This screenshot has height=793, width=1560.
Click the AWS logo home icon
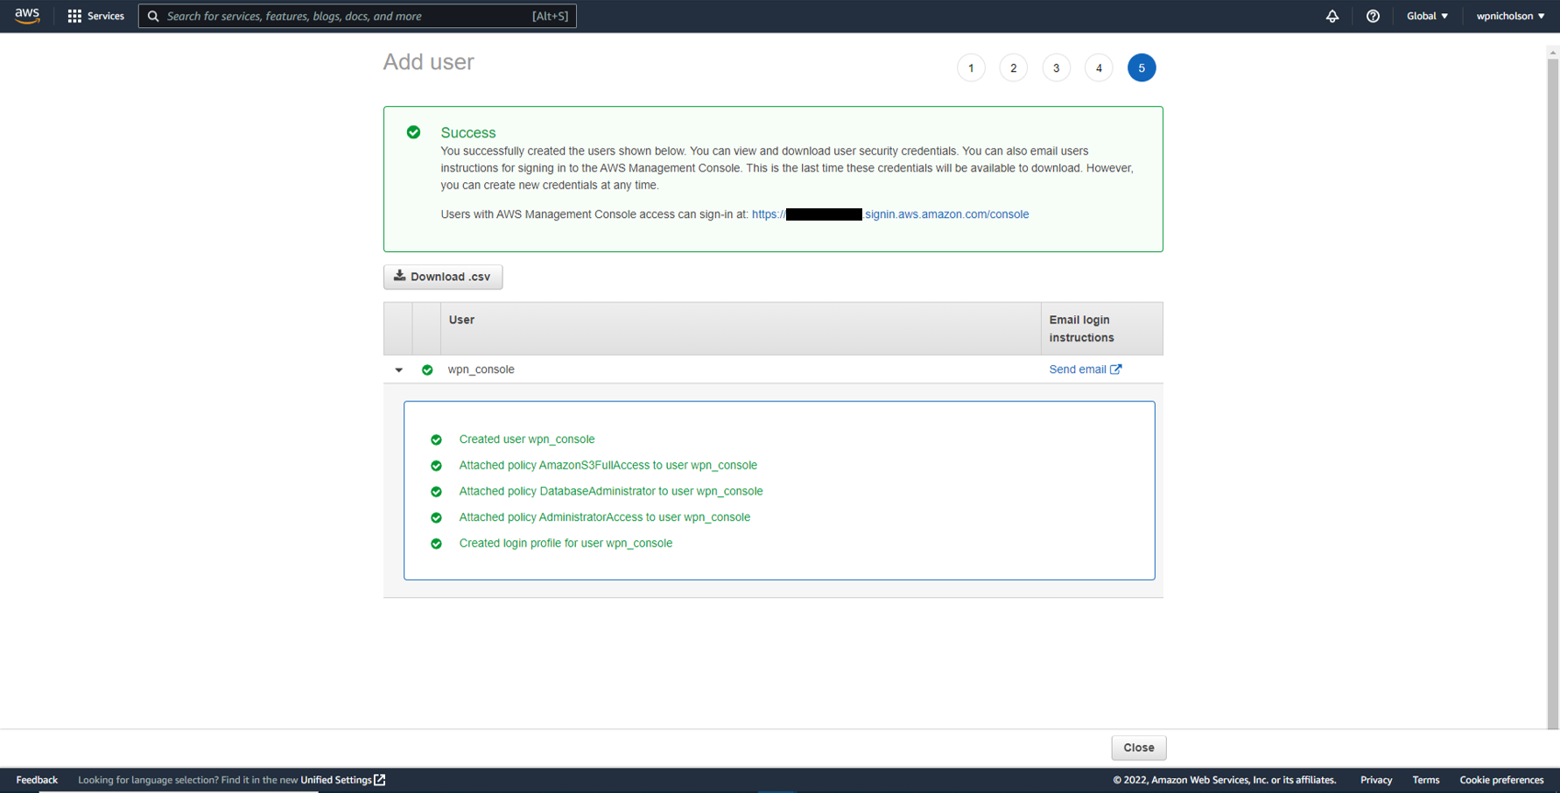pos(27,16)
